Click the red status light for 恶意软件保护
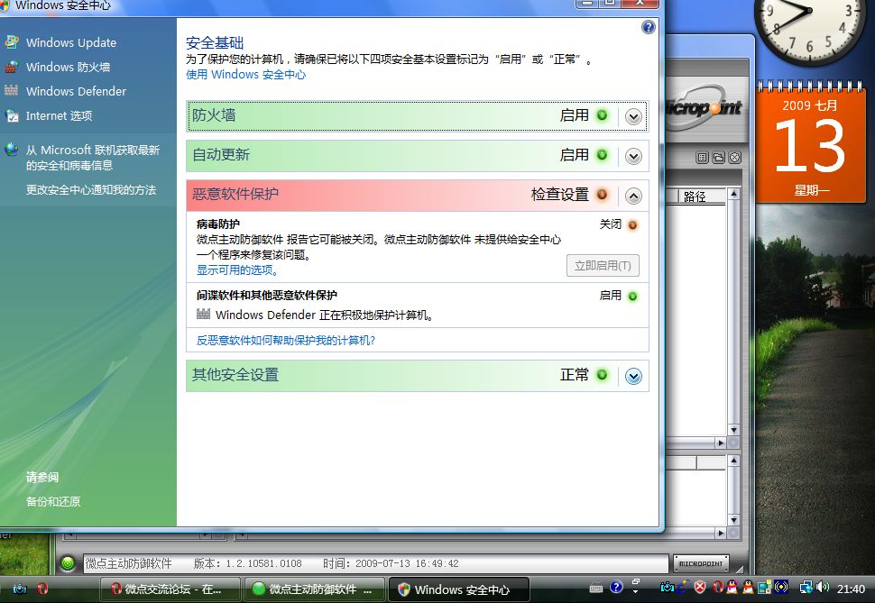Viewport: 875px width, 603px height. point(602,194)
